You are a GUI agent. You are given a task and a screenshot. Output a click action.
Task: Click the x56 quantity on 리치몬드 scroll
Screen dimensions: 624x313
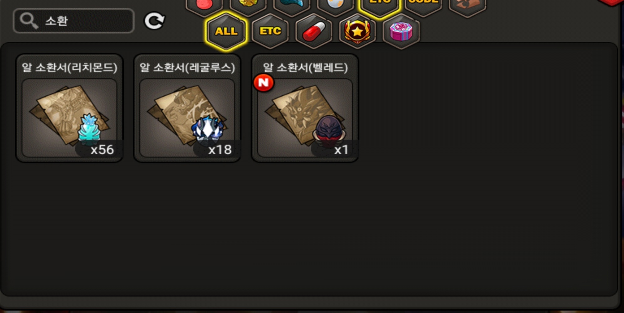(x=102, y=150)
